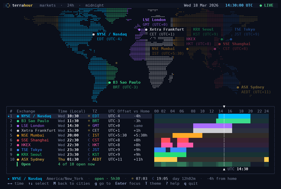Viewport: 281px width, 189px height.
Task: Click 'M back to cities' shortcut
Action: (72, 183)
